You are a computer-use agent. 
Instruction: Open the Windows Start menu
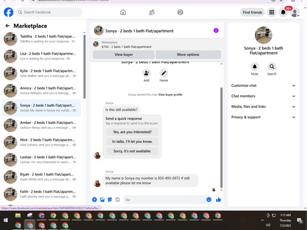[x=6, y=220]
